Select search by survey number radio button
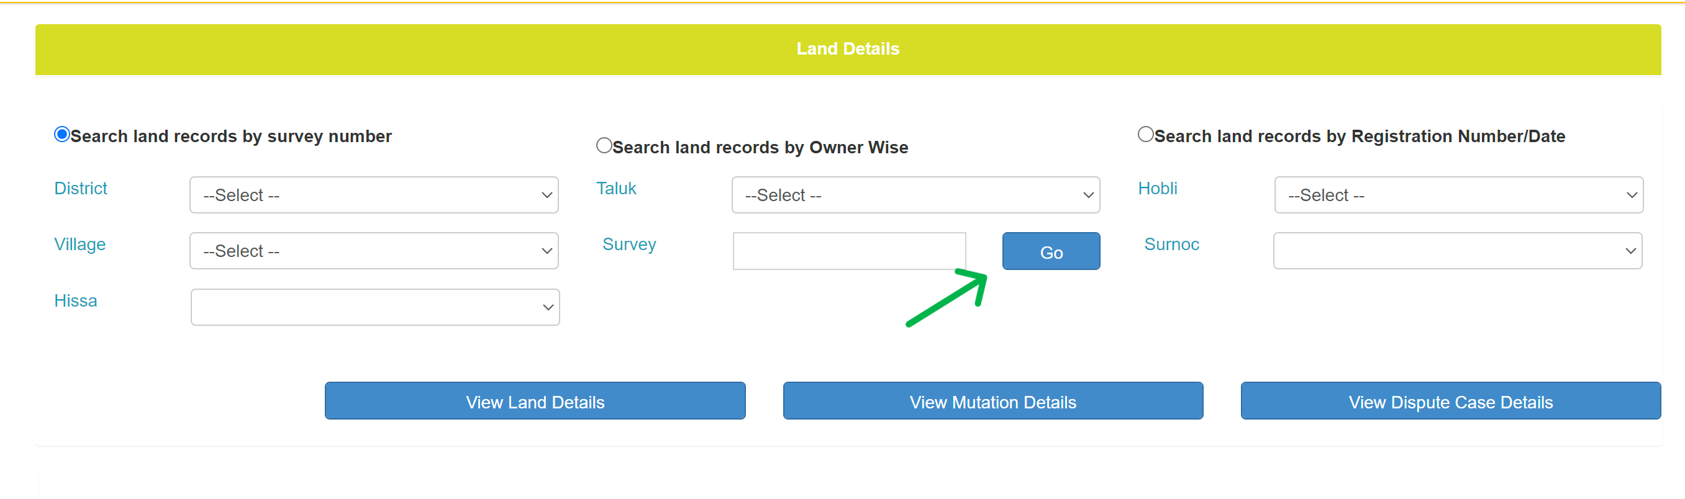Screen dimensions: 1685x499 point(62,135)
